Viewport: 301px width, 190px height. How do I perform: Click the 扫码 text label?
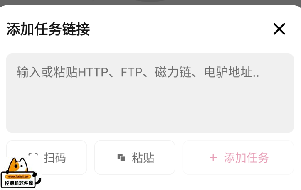pyautogui.click(x=55, y=158)
